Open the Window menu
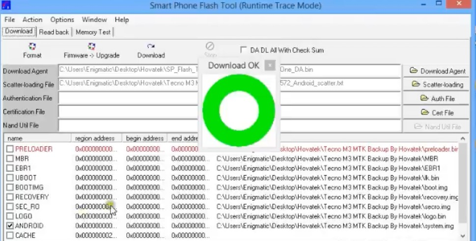476x241 pixels. click(x=94, y=20)
